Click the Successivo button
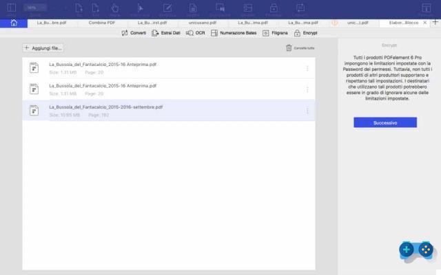The width and height of the screenshot is (441, 275). (x=385, y=122)
